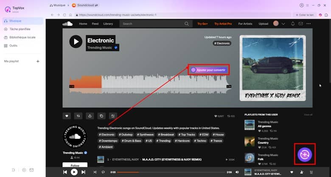This screenshot has height=177, width=331.
Task: Expand the SoundCloud profile avatar dropdown arrow
Action: 283,24
